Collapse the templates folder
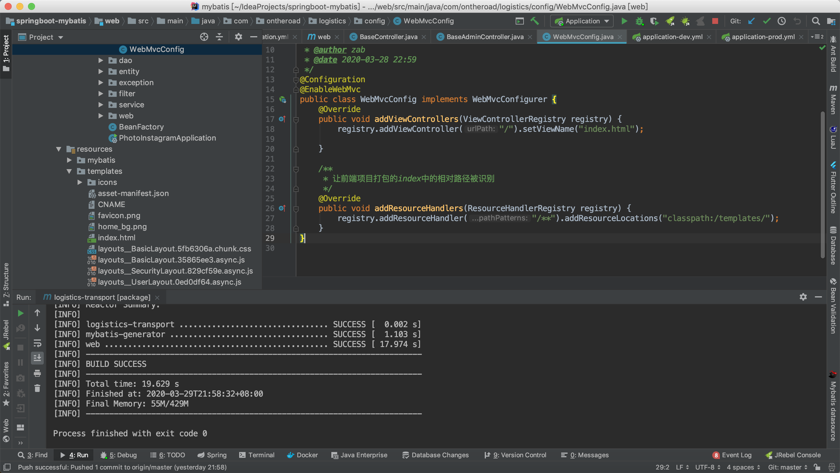This screenshot has height=473, width=840. click(69, 171)
